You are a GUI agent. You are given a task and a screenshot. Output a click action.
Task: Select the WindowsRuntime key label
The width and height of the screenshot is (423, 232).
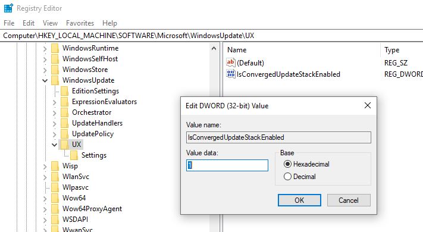[90, 48]
